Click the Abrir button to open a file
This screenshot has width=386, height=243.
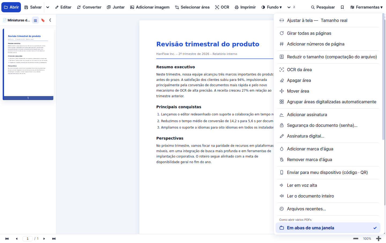click(x=11, y=7)
